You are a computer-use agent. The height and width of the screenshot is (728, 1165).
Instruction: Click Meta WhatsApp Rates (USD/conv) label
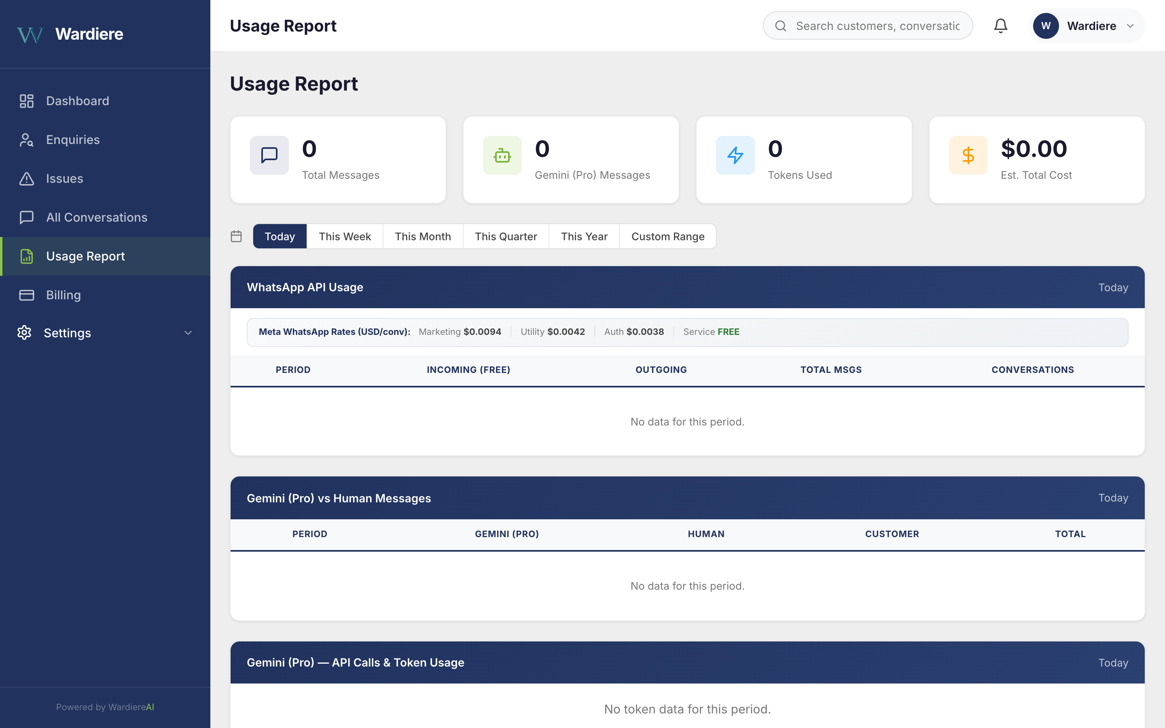(x=335, y=332)
